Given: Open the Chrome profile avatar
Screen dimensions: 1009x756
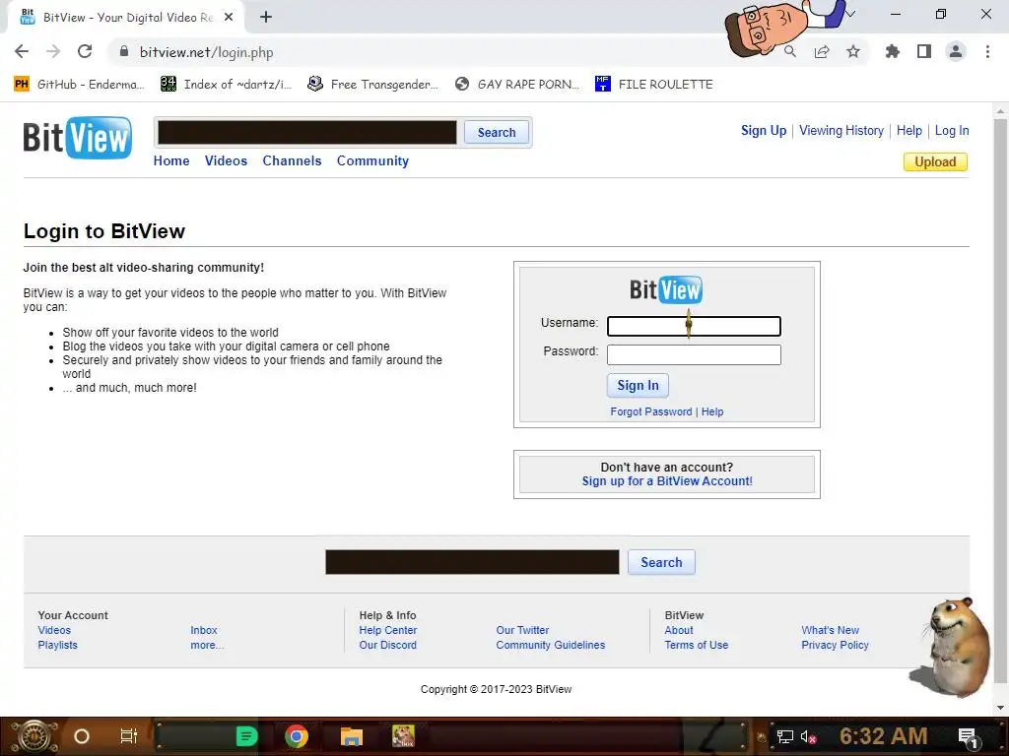Looking at the screenshot, I should [x=956, y=51].
